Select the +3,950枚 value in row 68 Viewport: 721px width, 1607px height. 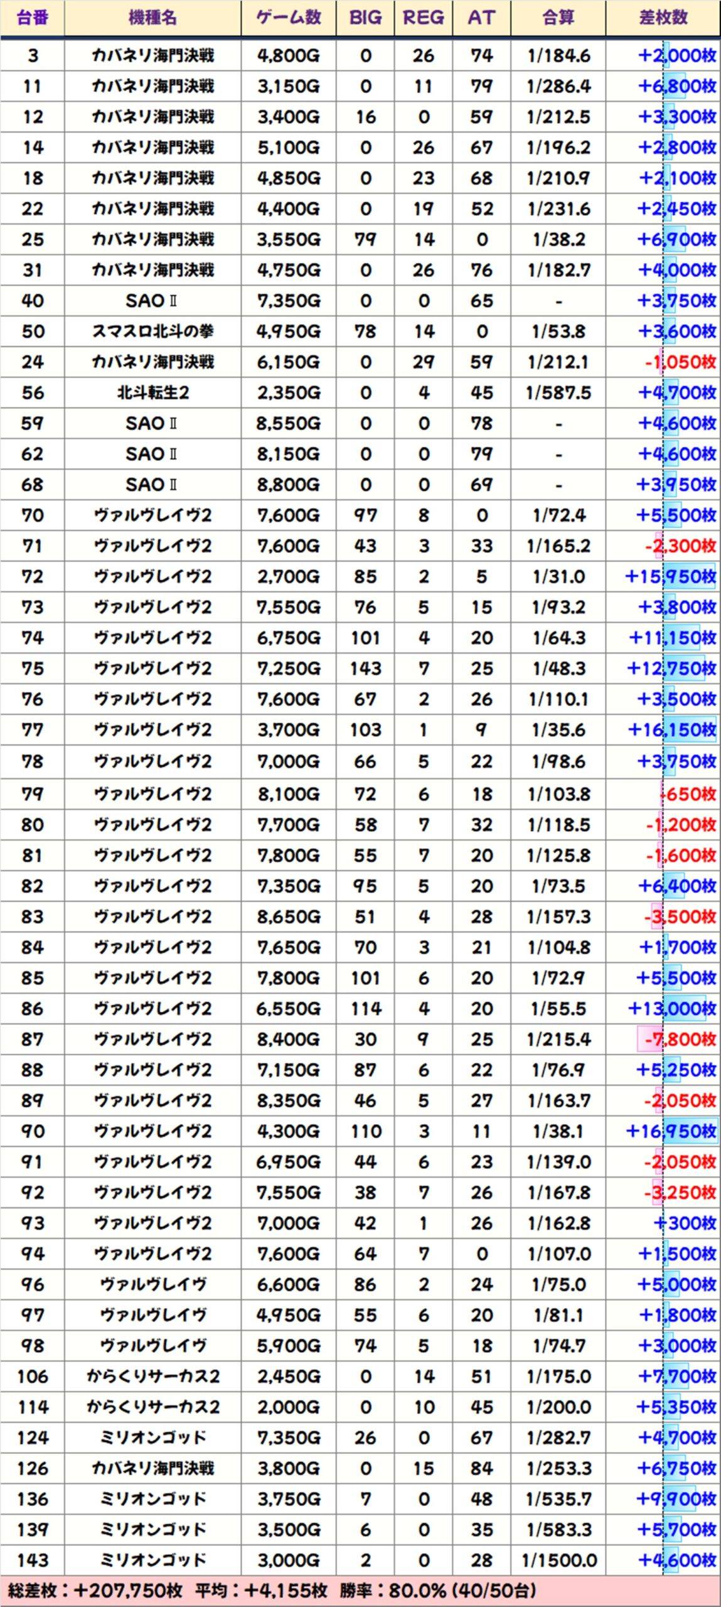pyautogui.click(x=676, y=485)
